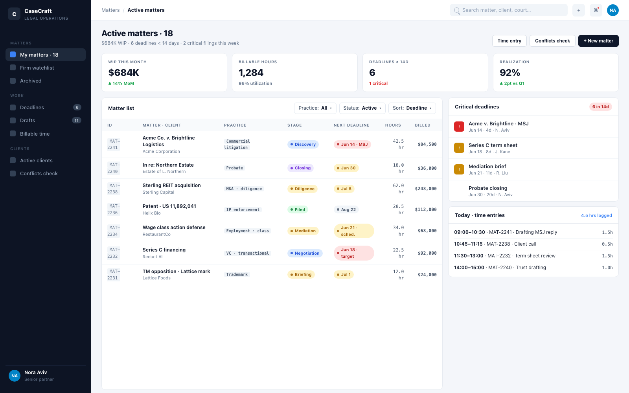Open the Status: Active filter dropdown
629x393 pixels.
[362, 108]
